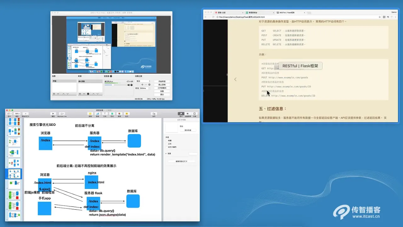Open the scene transition type dropdown
Viewport: 403px width, 227px height.
(x=143, y=81)
